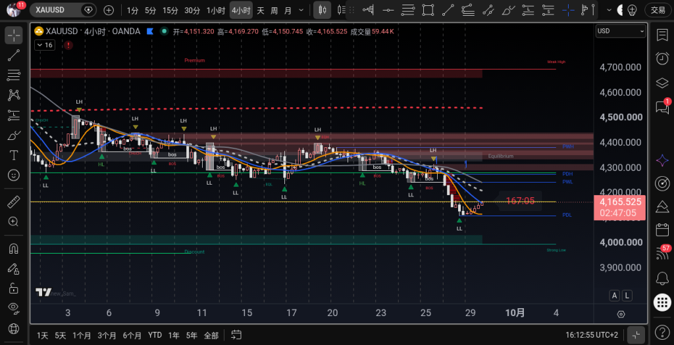Open the purple sparkle AI icon
The image size is (674, 345).
click(662, 160)
